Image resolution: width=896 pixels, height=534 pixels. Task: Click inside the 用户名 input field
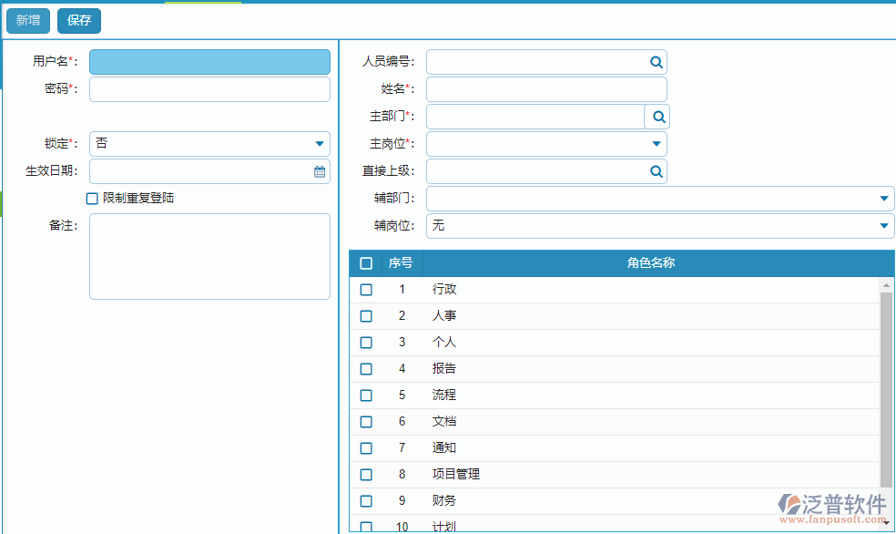point(209,61)
